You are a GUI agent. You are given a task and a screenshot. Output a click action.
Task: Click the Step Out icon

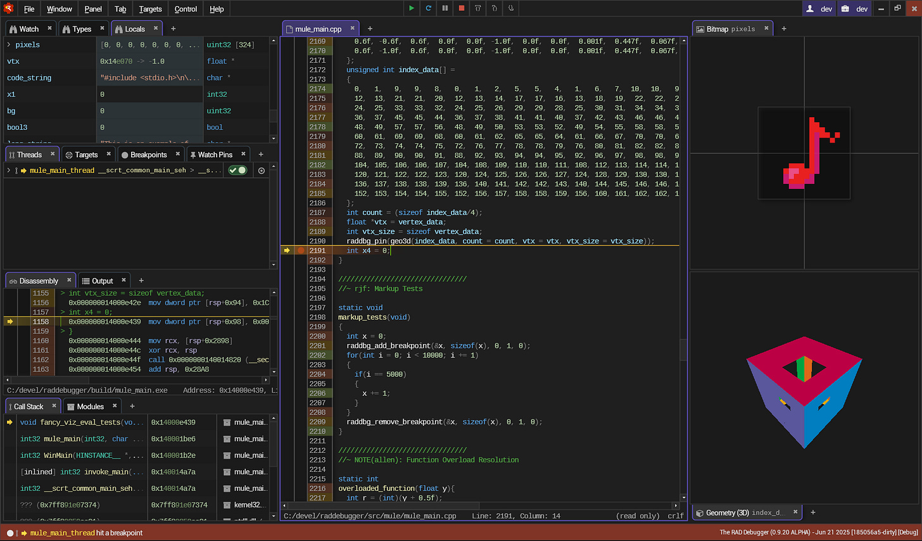pos(510,8)
